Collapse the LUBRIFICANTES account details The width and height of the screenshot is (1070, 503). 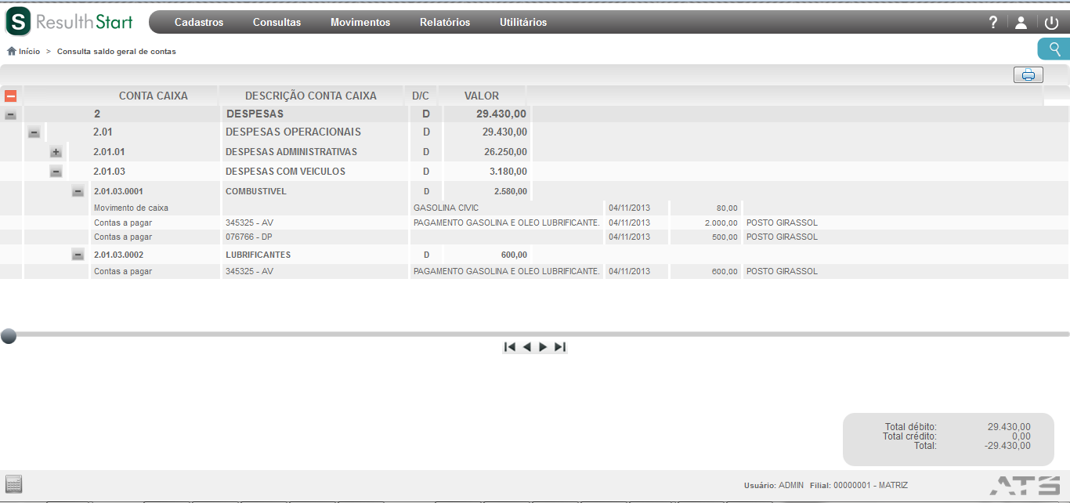point(78,255)
